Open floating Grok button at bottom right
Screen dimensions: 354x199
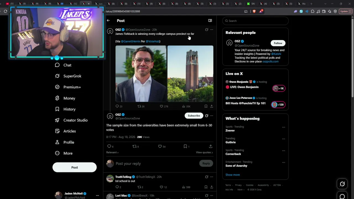coord(342,184)
